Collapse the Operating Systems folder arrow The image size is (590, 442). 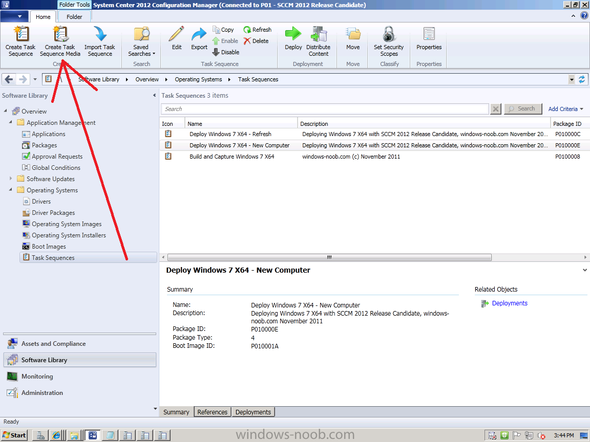click(x=11, y=190)
